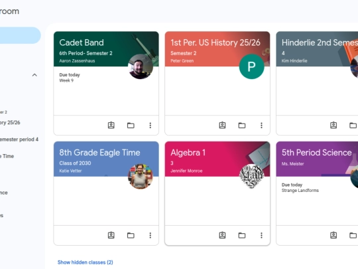Click Peter Green teal P avatar
The width and height of the screenshot is (358, 269).
coord(252,66)
